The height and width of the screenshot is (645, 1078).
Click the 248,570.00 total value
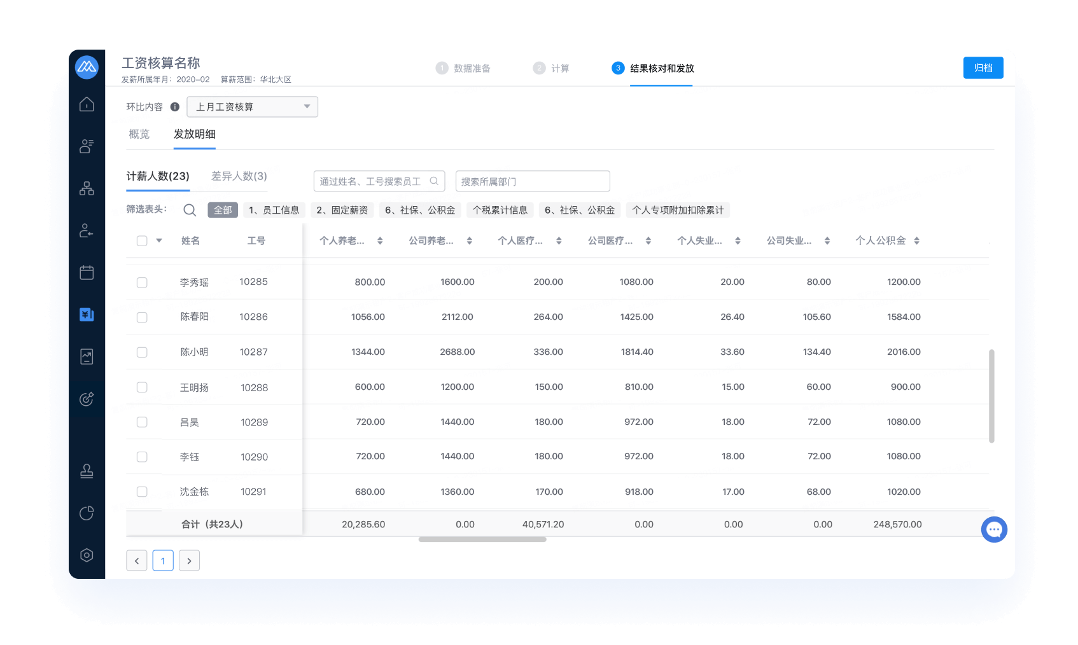897,524
